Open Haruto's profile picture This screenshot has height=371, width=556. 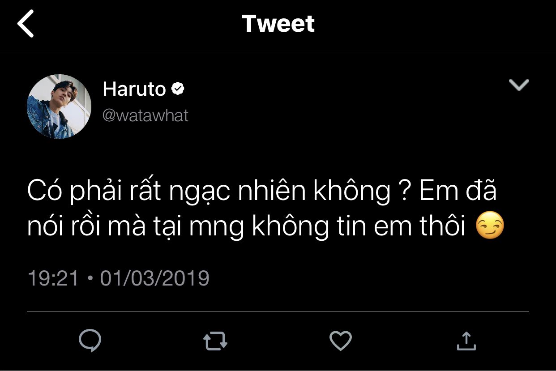click(59, 107)
